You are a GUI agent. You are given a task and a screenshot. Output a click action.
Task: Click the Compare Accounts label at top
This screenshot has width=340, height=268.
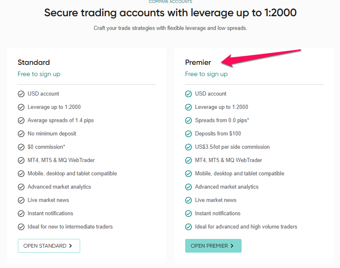(171, 2)
